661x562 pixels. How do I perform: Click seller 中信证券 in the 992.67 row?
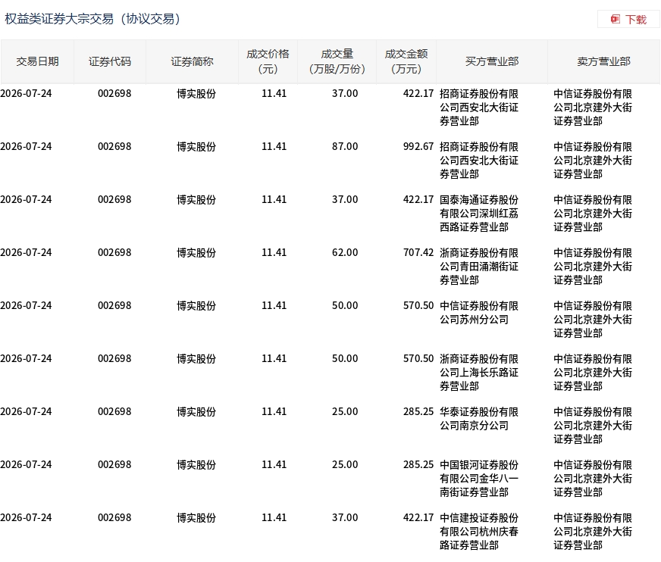pos(593,161)
